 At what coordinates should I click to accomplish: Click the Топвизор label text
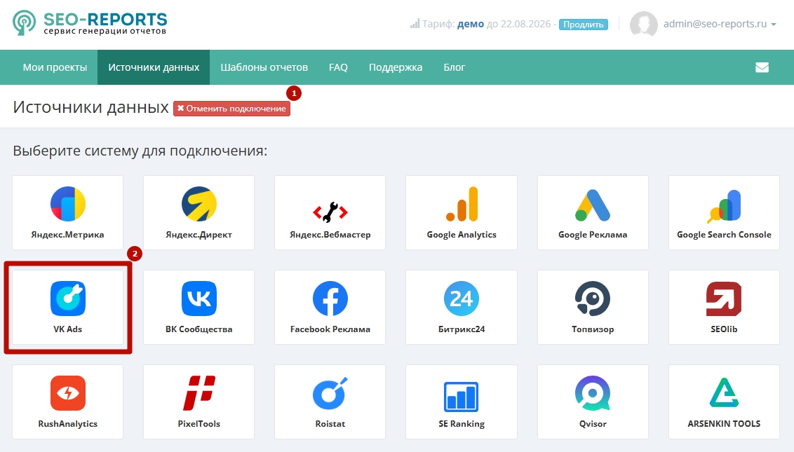pos(593,329)
